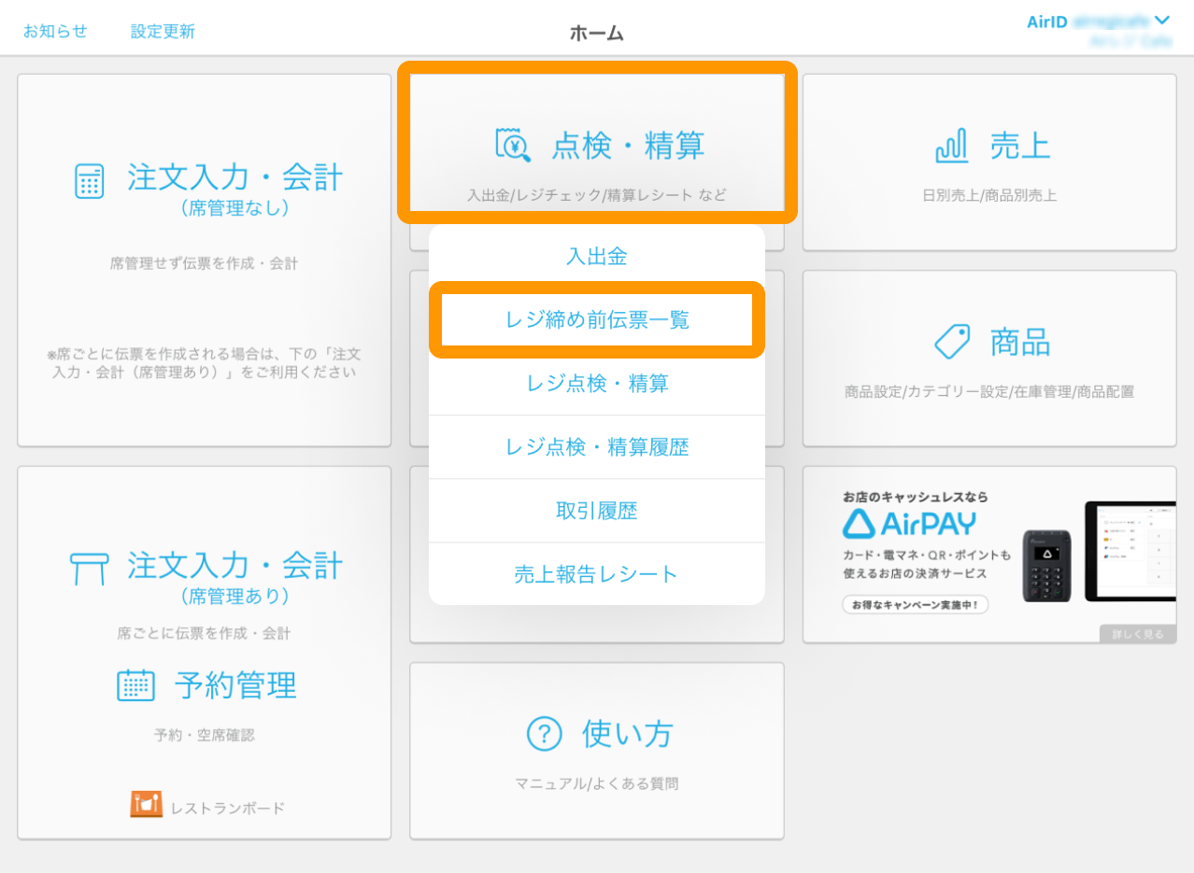Image resolution: width=1194 pixels, height=873 pixels.
Task: Click the table icon of 注文入力・会計（席管理あり）
Action: [x=89, y=569]
